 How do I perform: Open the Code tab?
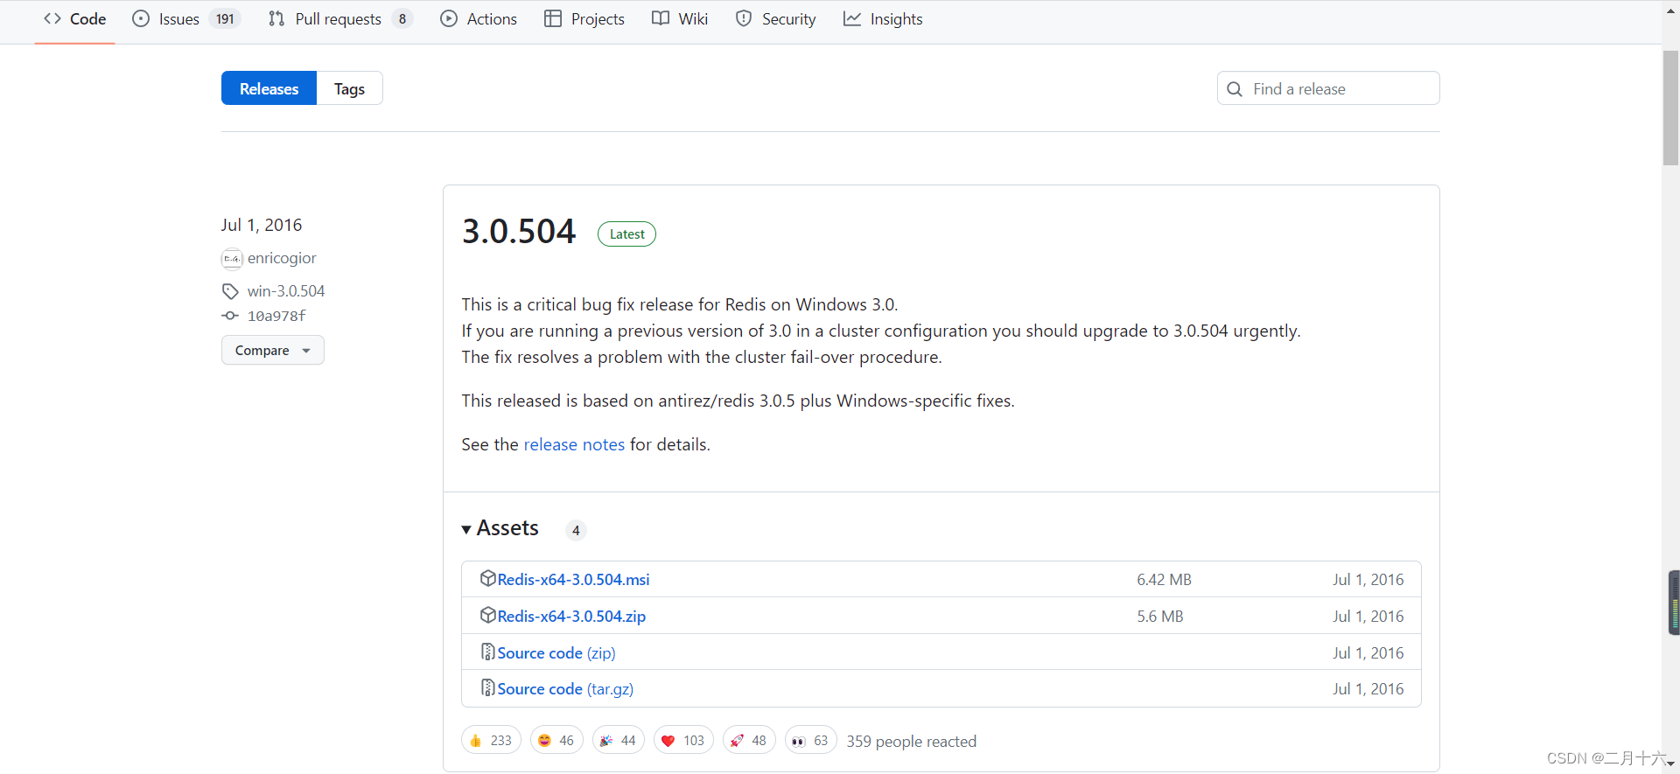[75, 19]
